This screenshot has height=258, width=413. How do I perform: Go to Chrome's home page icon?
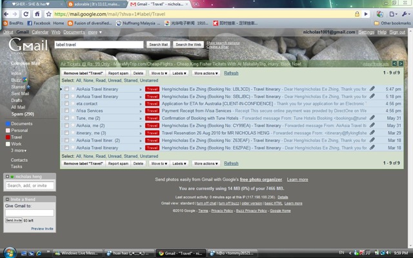click(x=37, y=14)
